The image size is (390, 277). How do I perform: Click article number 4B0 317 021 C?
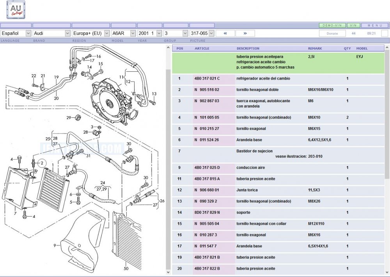pyautogui.click(x=207, y=78)
